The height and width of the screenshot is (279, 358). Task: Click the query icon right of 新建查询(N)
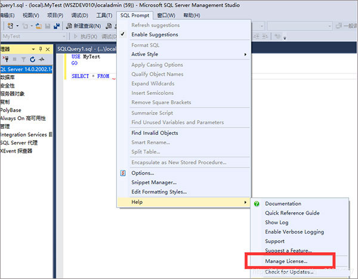109,26
